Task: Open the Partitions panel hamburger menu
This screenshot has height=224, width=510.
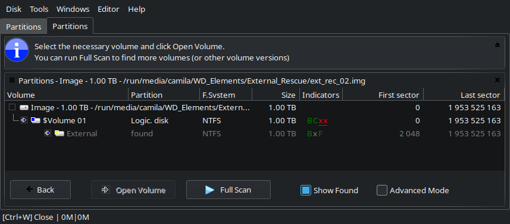Action: 12,80
